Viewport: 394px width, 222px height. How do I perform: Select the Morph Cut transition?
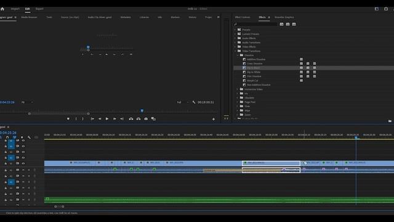[252, 81]
